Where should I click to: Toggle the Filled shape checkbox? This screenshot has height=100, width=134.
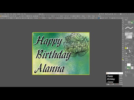tap(17, 18)
